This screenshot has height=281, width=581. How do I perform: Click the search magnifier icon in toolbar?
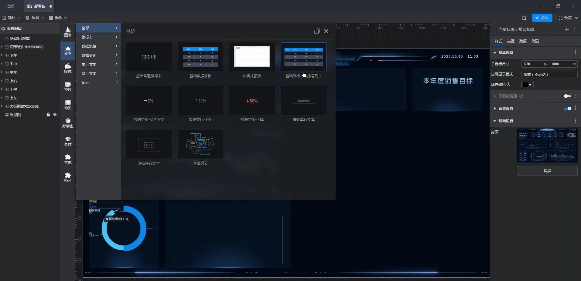click(524, 18)
